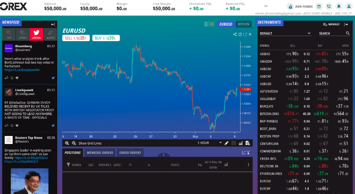Filter positions by symbol funnel icon

point(68,165)
